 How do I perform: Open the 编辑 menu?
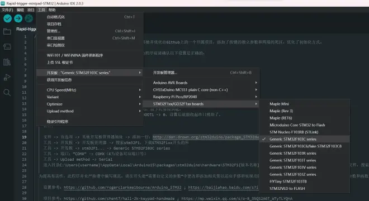(20, 10)
